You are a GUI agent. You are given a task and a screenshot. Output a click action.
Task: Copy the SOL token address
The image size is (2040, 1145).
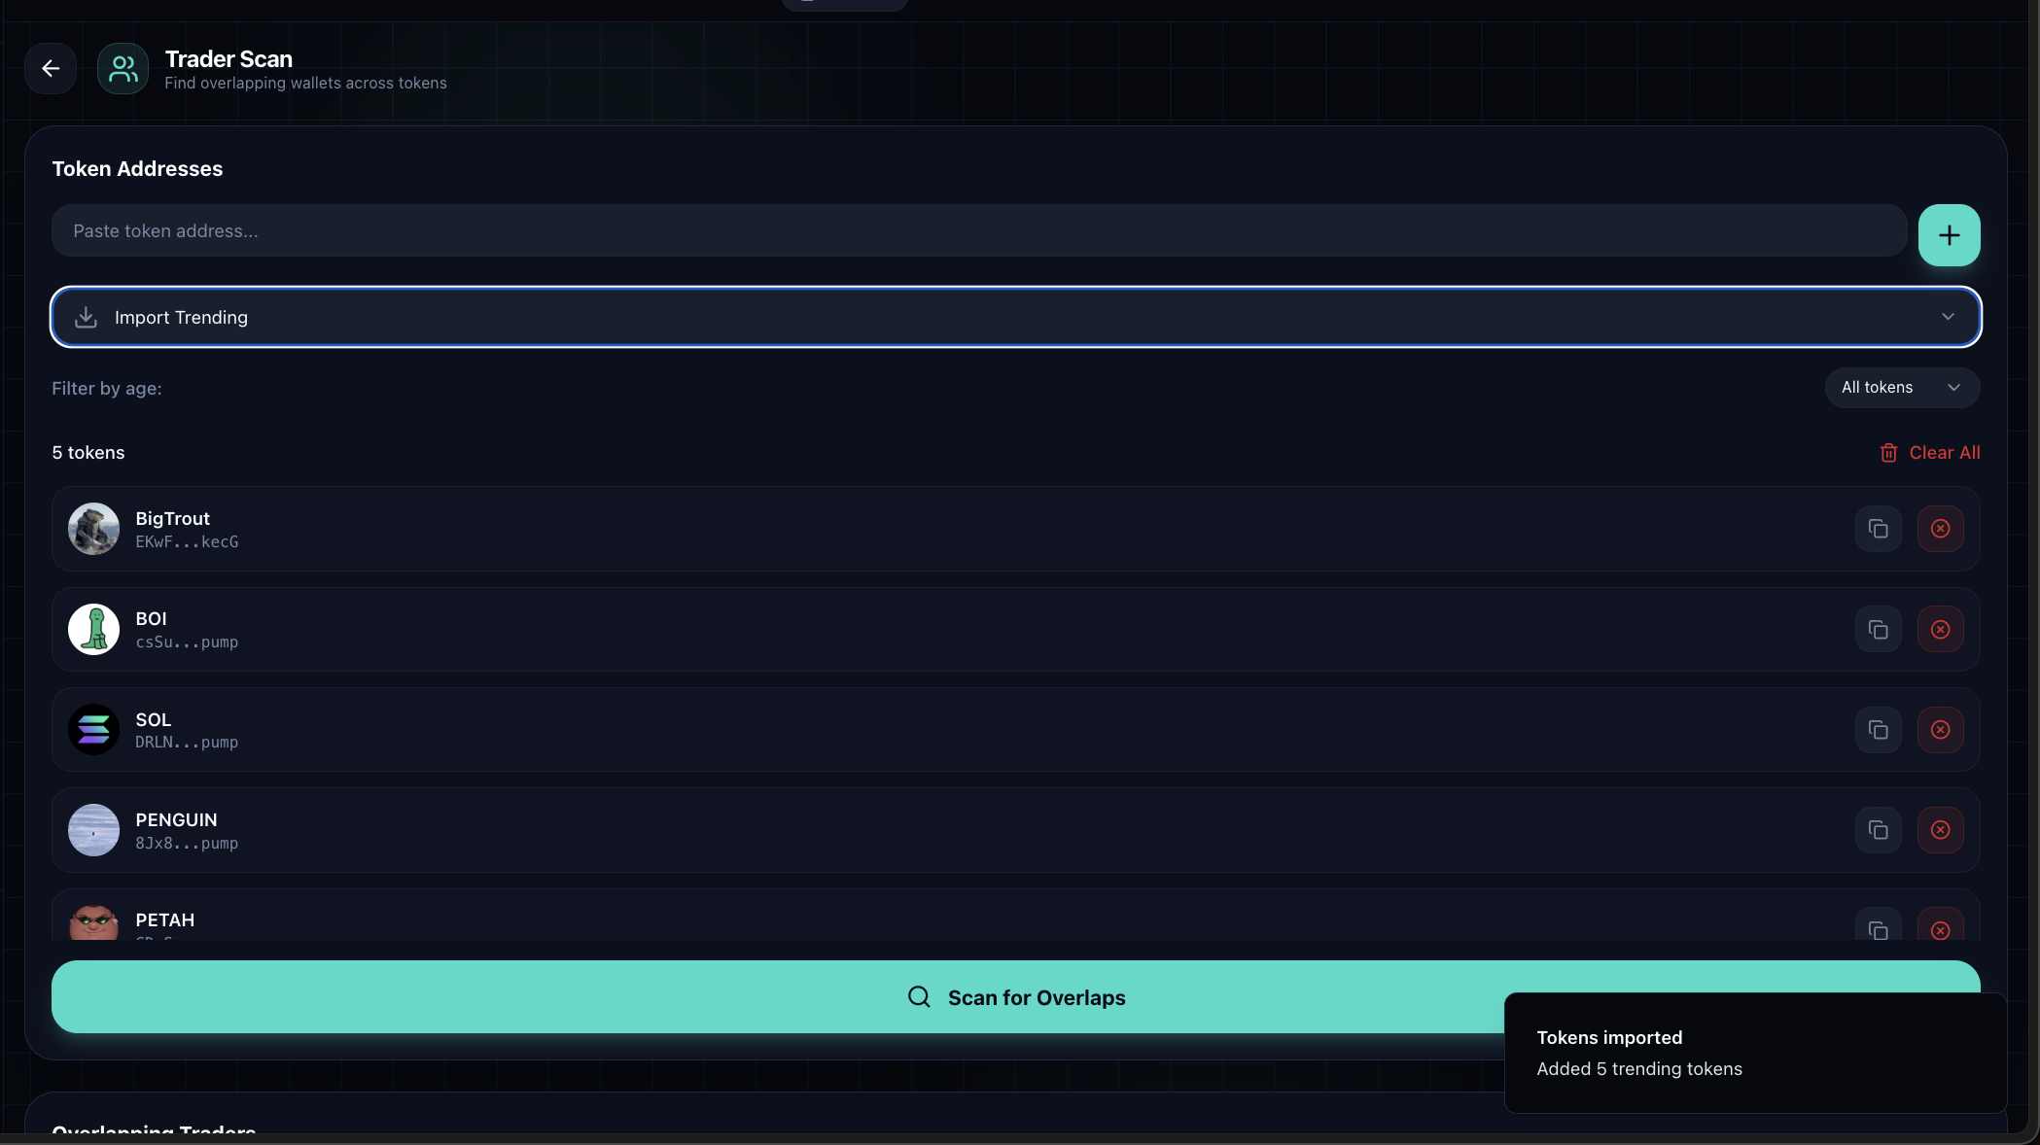(1878, 729)
